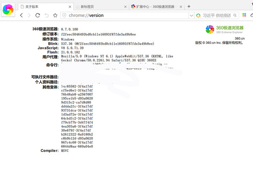The width and height of the screenshot is (253, 177).
Task: Click the variation cf5ed6e1-3f4a17df
Action: point(77,91)
